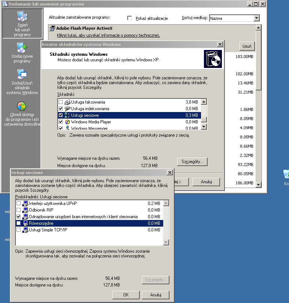Screen dimensions: 289x303
Task: Click the programs list scroll up arrow
Action: coord(258,28)
